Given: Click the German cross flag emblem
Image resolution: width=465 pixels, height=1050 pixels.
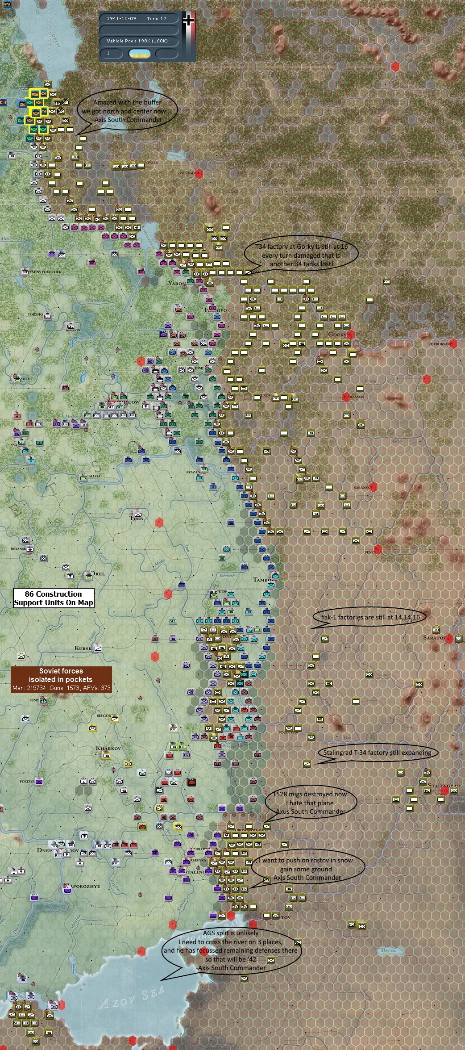Looking at the screenshot, I should coord(189,20).
